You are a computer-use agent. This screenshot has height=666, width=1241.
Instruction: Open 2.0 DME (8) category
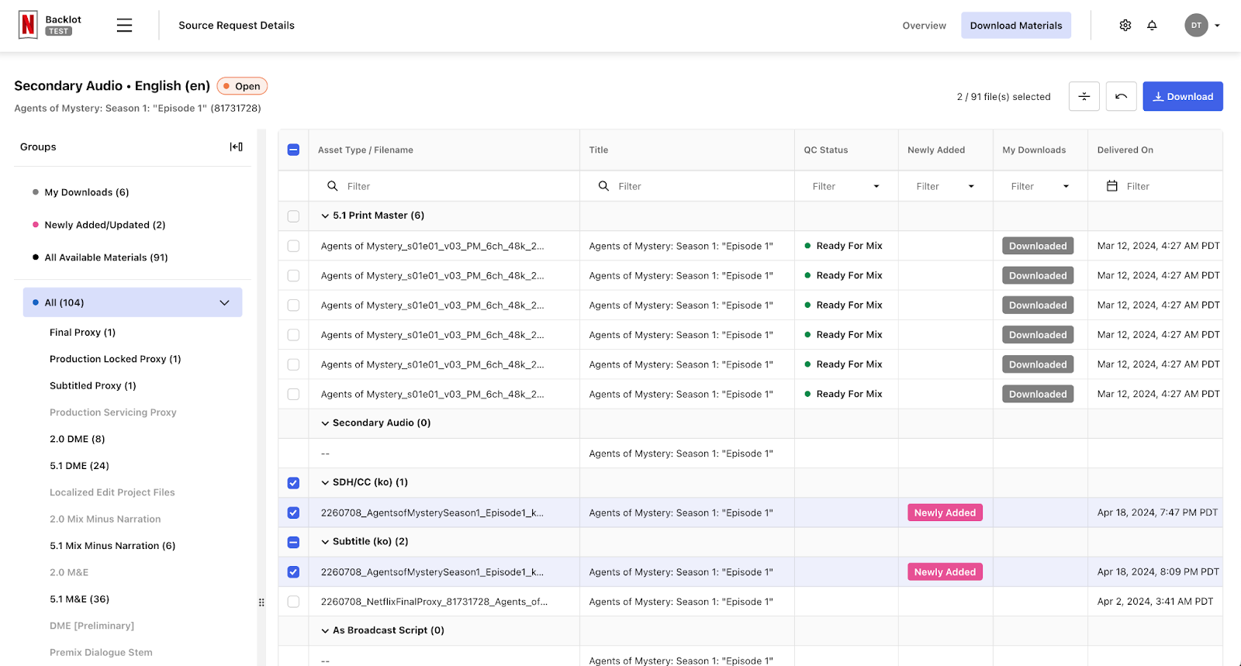pos(77,439)
